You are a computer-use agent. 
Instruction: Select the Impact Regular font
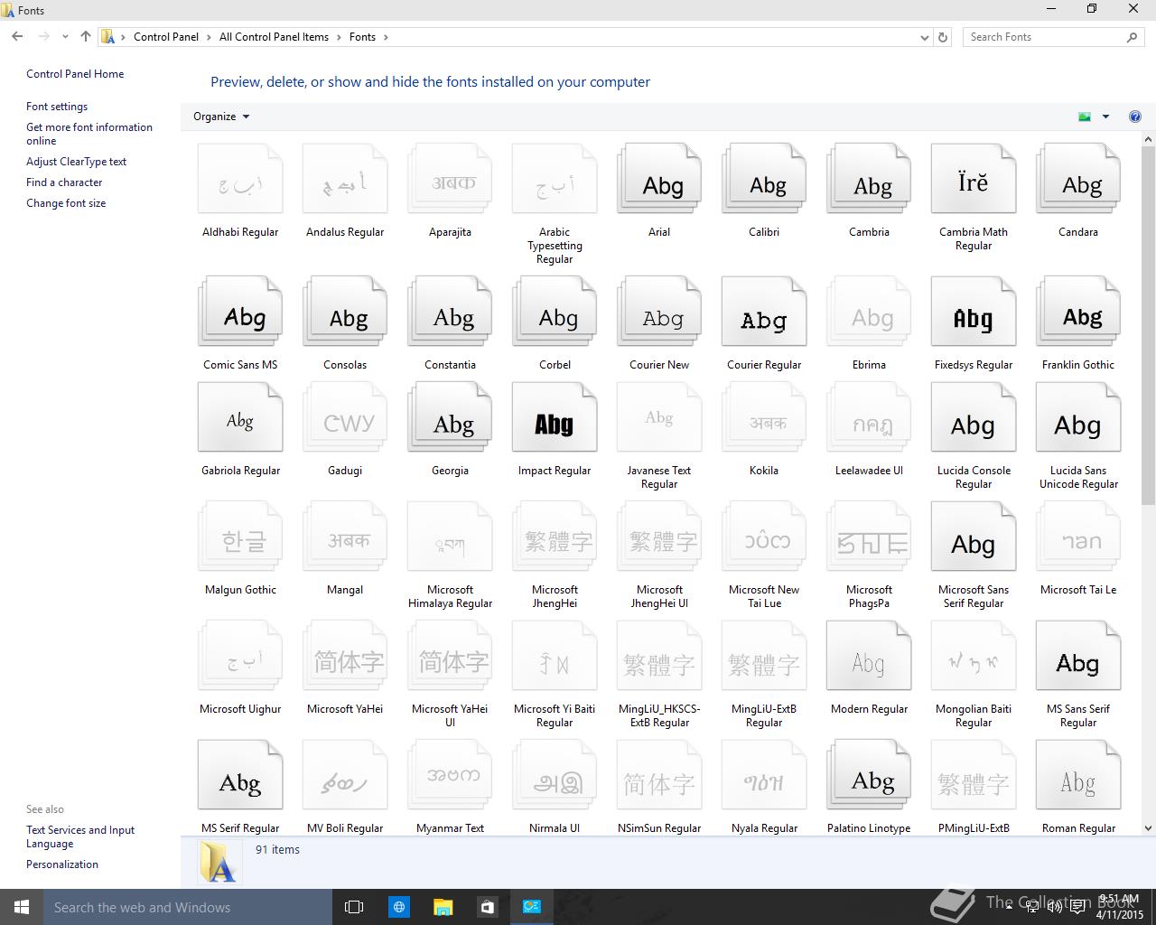[555, 417]
